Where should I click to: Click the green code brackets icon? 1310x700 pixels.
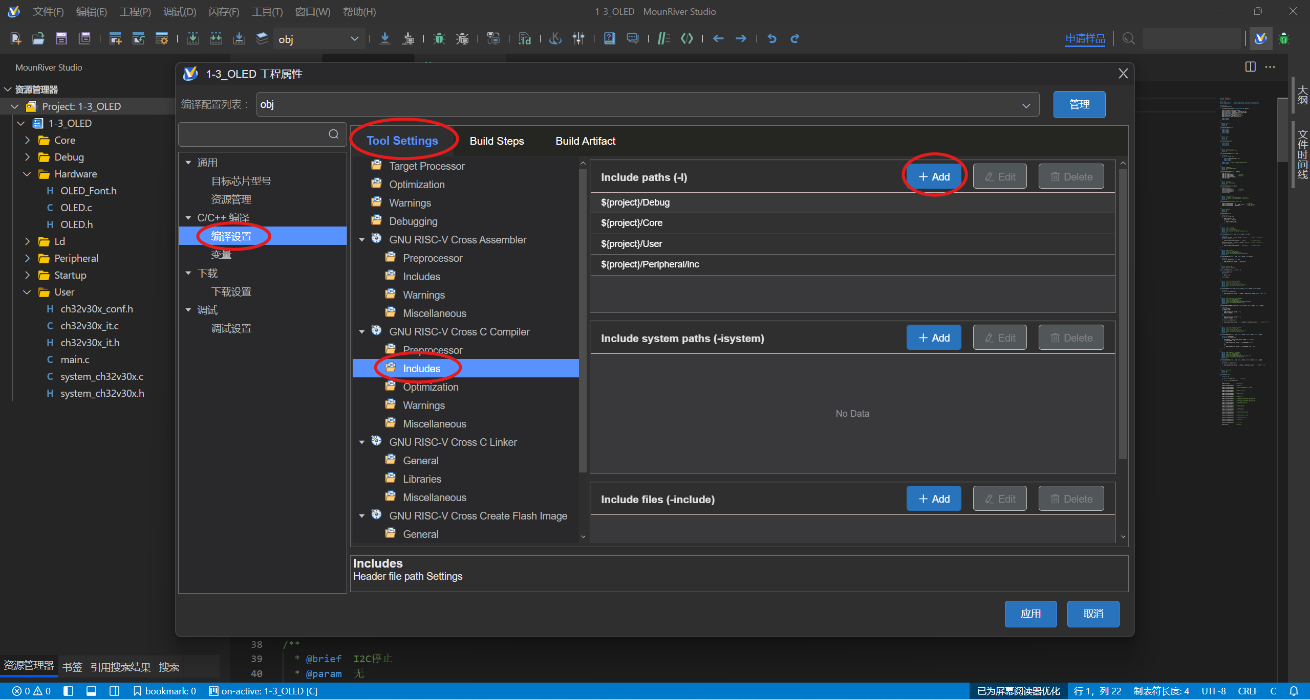687,38
